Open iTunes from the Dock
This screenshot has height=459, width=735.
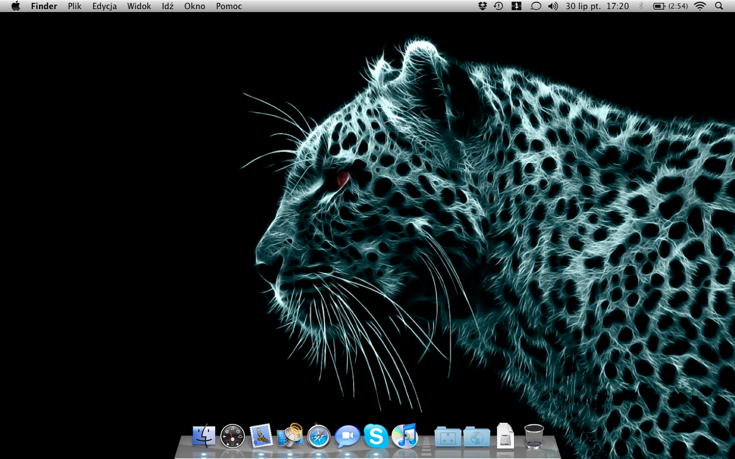pyautogui.click(x=405, y=437)
